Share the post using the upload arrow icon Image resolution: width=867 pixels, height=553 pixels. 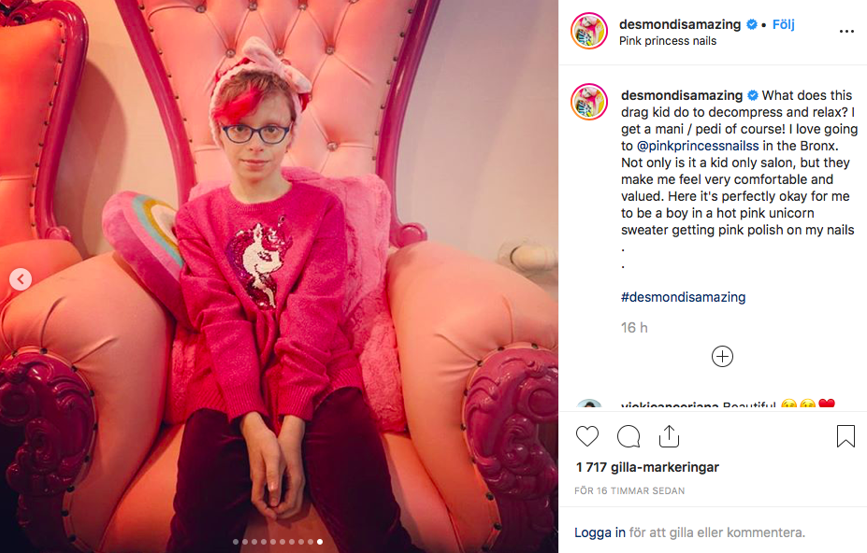(x=669, y=436)
